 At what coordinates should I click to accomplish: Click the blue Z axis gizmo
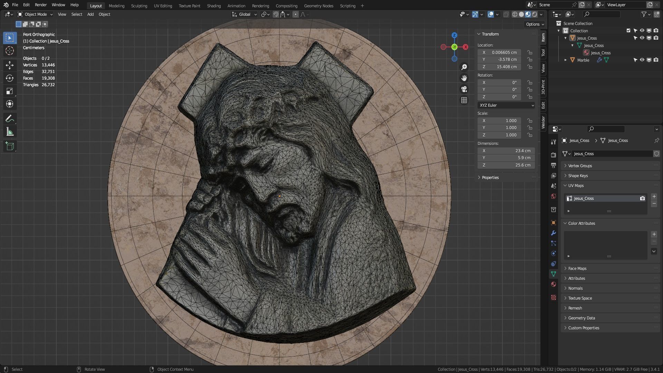coord(454,35)
